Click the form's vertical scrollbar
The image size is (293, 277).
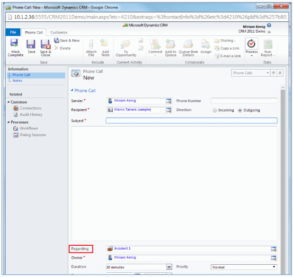[283, 180]
